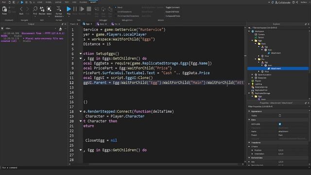The height and width of the screenshot is (175, 311).
Task: Click the Filter workspace search field
Action: 279,28
